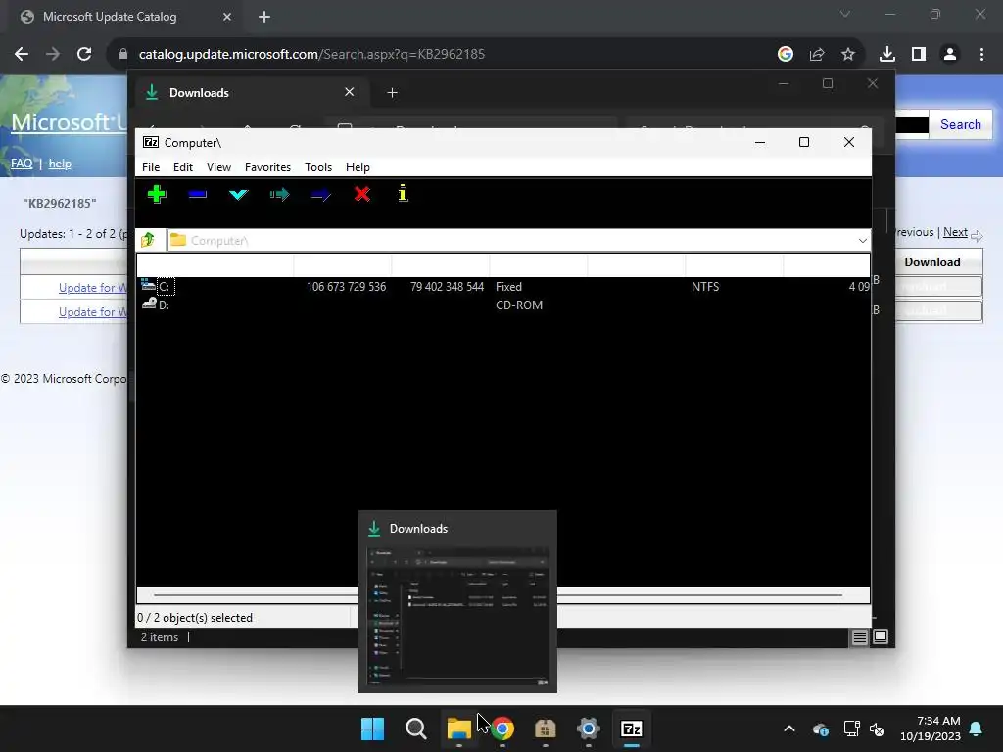Open a new Chrome tab
Image resolution: width=1003 pixels, height=752 pixels.
click(x=264, y=17)
